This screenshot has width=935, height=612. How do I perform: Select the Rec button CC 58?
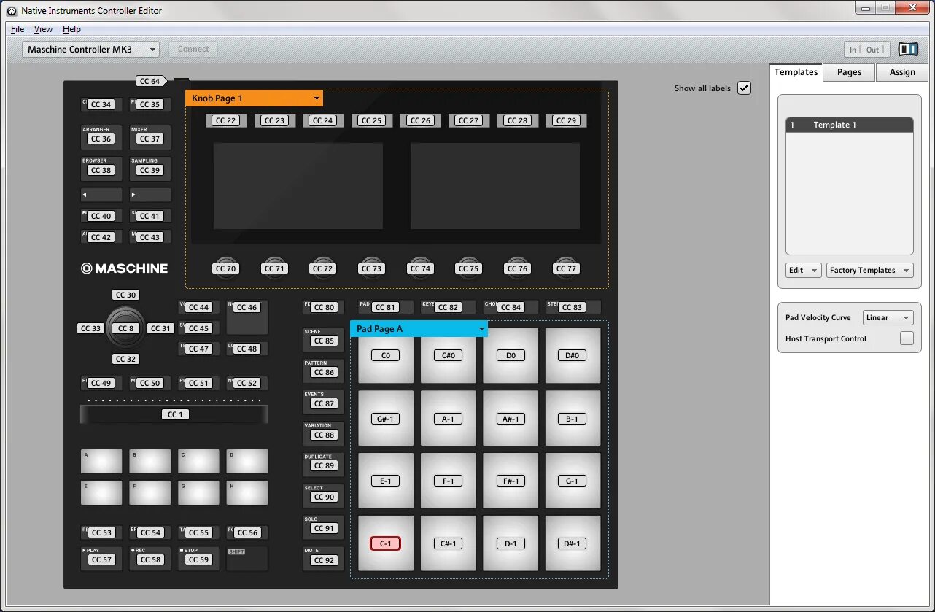[150, 558]
